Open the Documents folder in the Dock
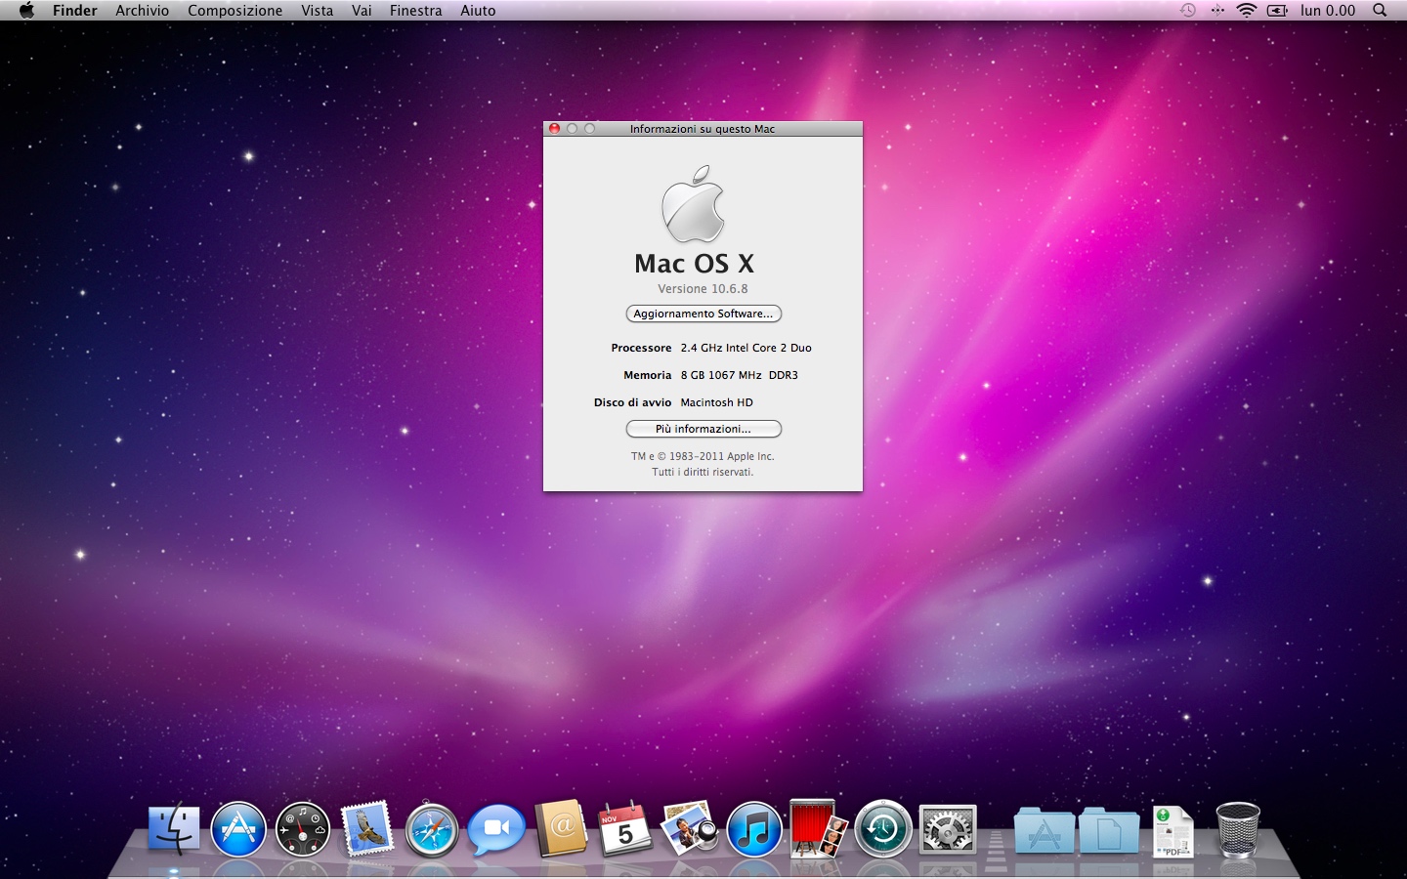 (1108, 832)
